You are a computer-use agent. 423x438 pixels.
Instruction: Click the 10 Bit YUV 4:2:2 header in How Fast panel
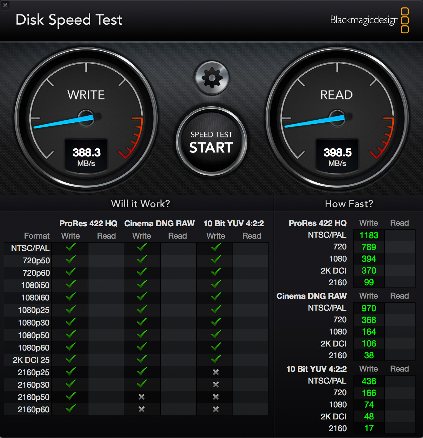tap(317, 369)
